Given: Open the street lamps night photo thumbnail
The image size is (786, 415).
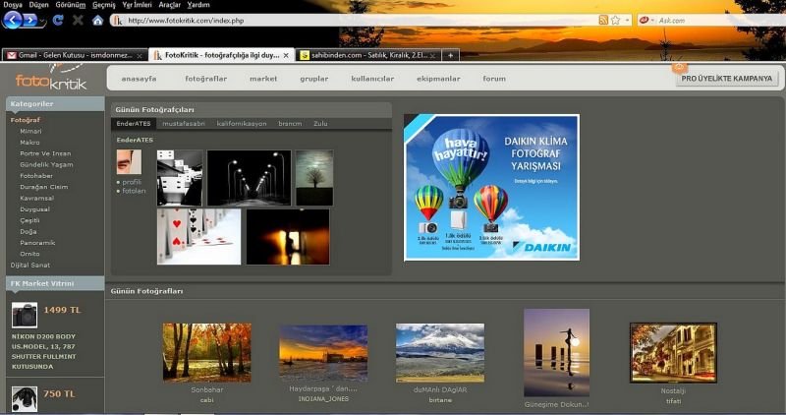Looking at the screenshot, I should pos(250,178).
